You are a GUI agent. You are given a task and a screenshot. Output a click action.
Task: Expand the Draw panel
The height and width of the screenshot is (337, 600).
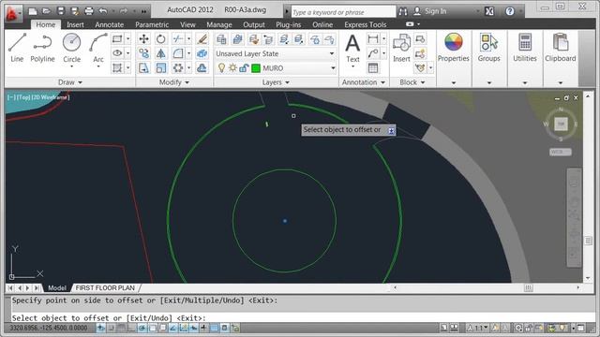tap(70, 82)
